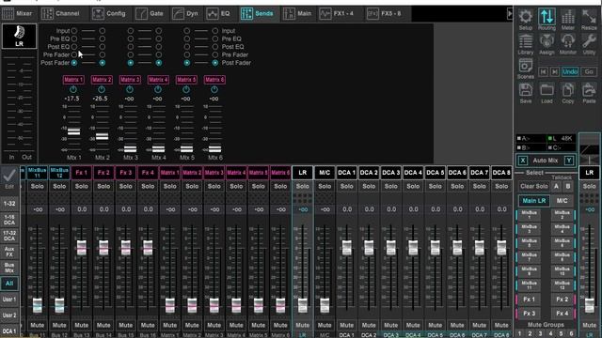
Task: Click the Resize window icon
Action: [589, 17]
